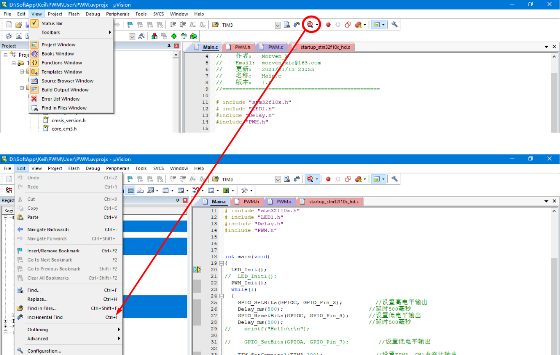Open the Outlining submenu
This screenshot has height=355, width=560.
(x=37, y=329)
